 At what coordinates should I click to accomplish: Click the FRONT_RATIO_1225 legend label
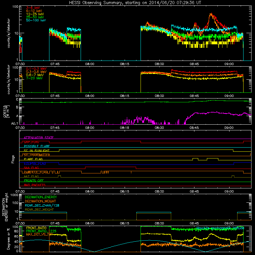(x=41, y=231)
